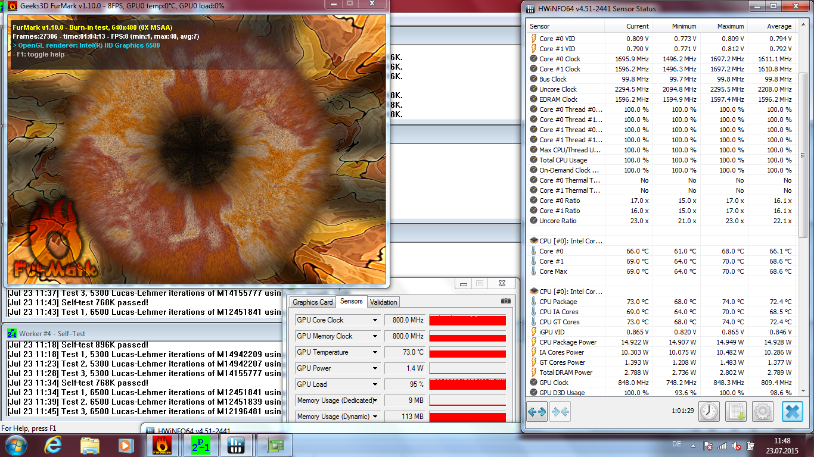Open the Validation tab
This screenshot has width=814, height=457.
(384, 302)
